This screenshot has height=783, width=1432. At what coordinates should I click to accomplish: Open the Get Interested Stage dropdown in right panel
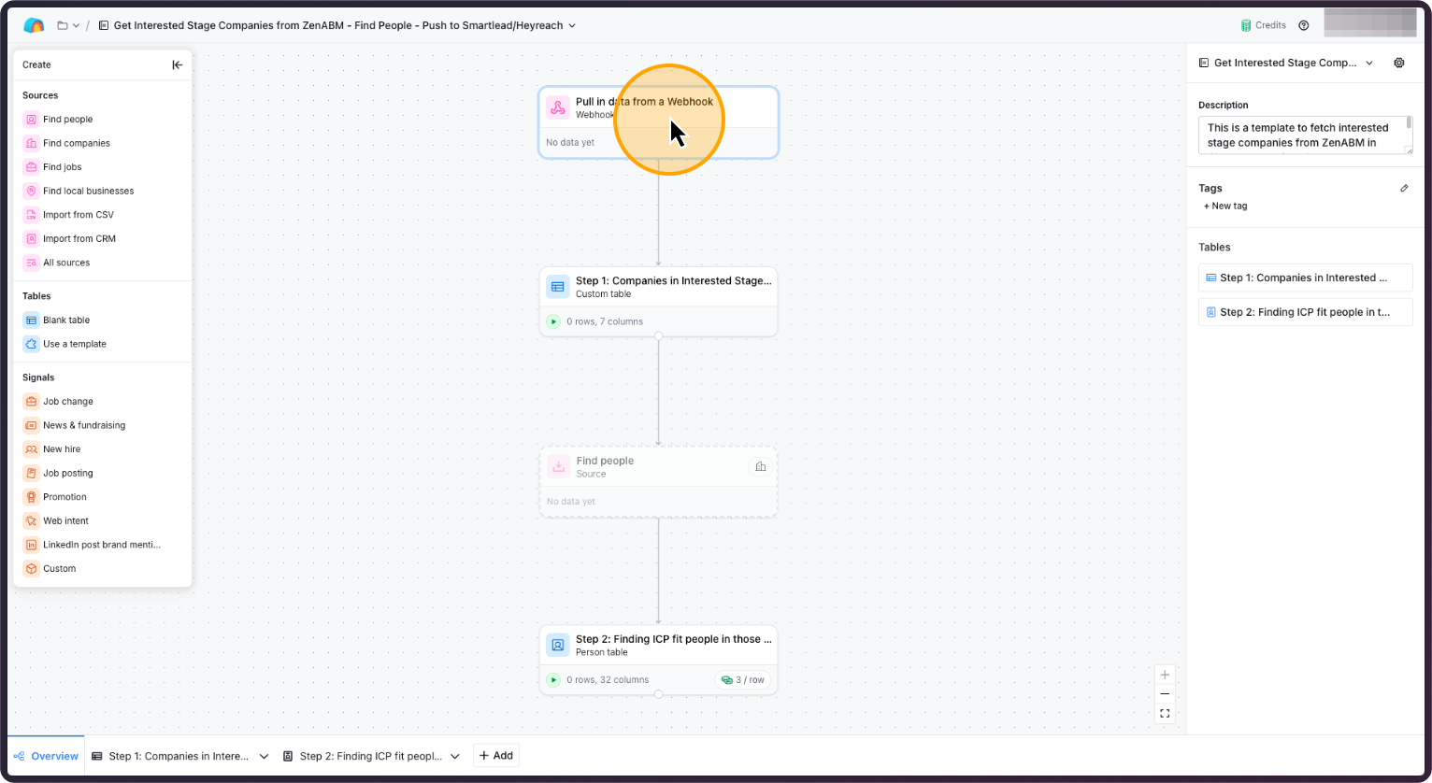(x=1370, y=63)
